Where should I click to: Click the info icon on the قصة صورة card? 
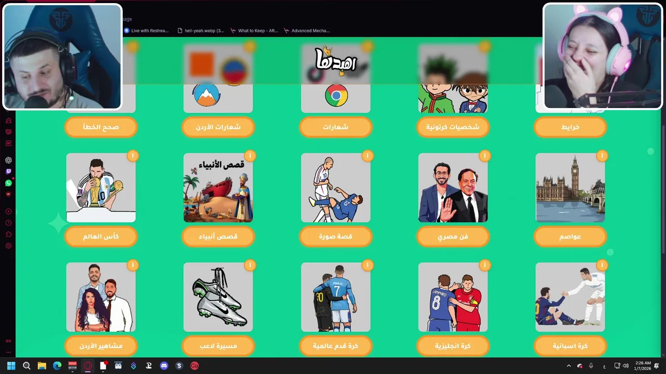(367, 155)
